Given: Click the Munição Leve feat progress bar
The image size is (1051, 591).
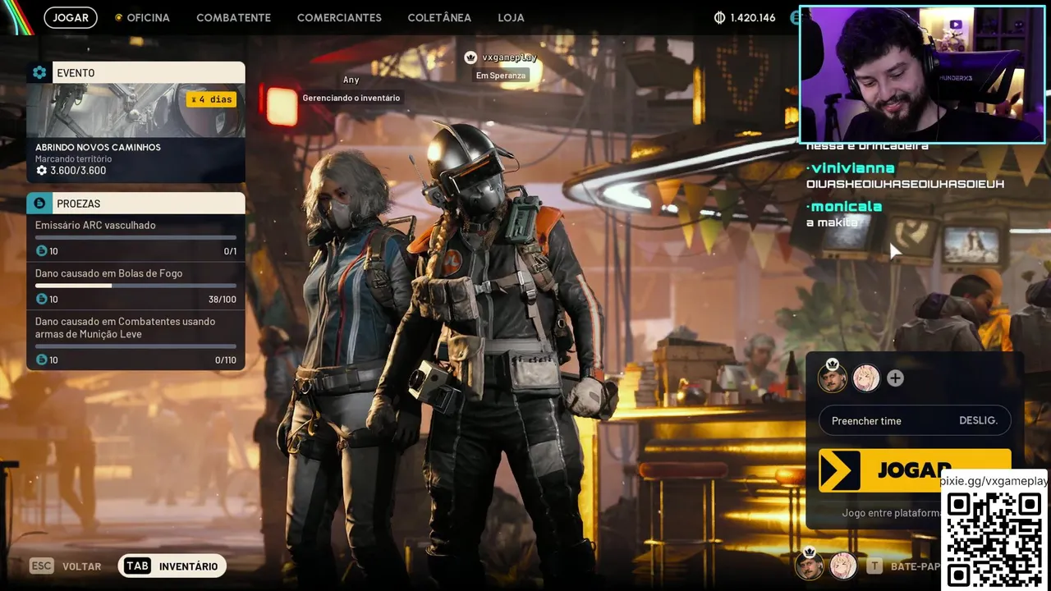Looking at the screenshot, I should [135, 346].
